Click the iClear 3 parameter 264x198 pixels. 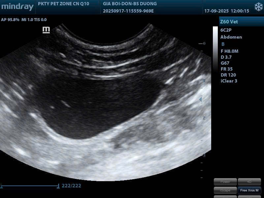coord(229,81)
